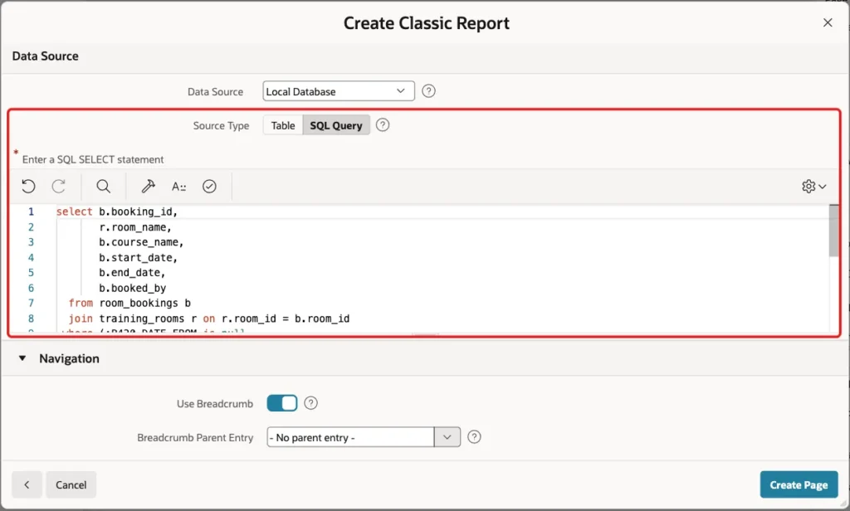Image resolution: width=850 pixels, height=511 pixels.
Task: Click line number 8 in the gutter
Action: click(x=31, y=319)
